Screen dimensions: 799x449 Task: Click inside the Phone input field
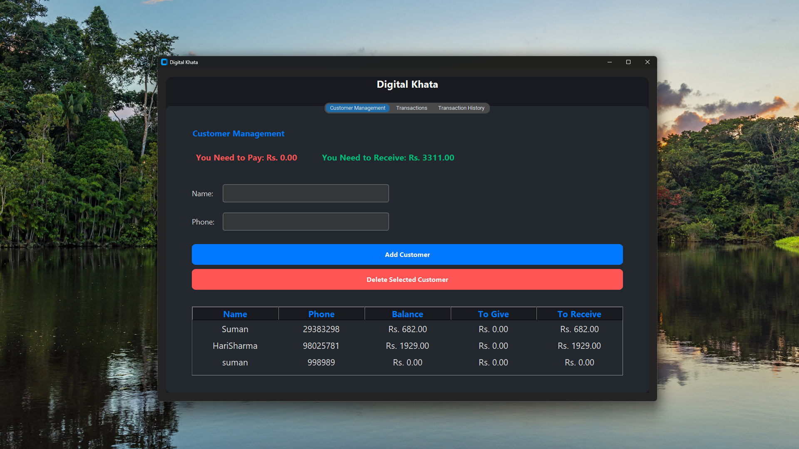305,222
